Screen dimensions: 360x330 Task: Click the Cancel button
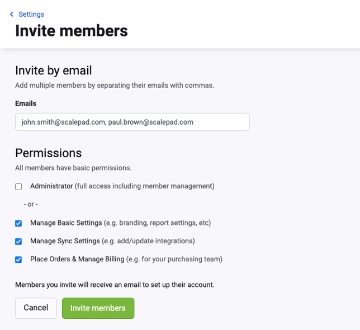[x=36, y=308]
